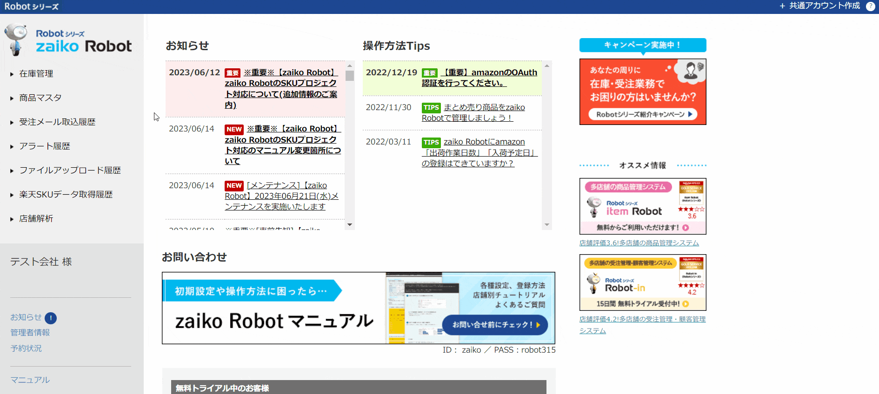
Task: Click scroll-up arrow of 操作方法Tips list
Action: (x=547, y=66)
